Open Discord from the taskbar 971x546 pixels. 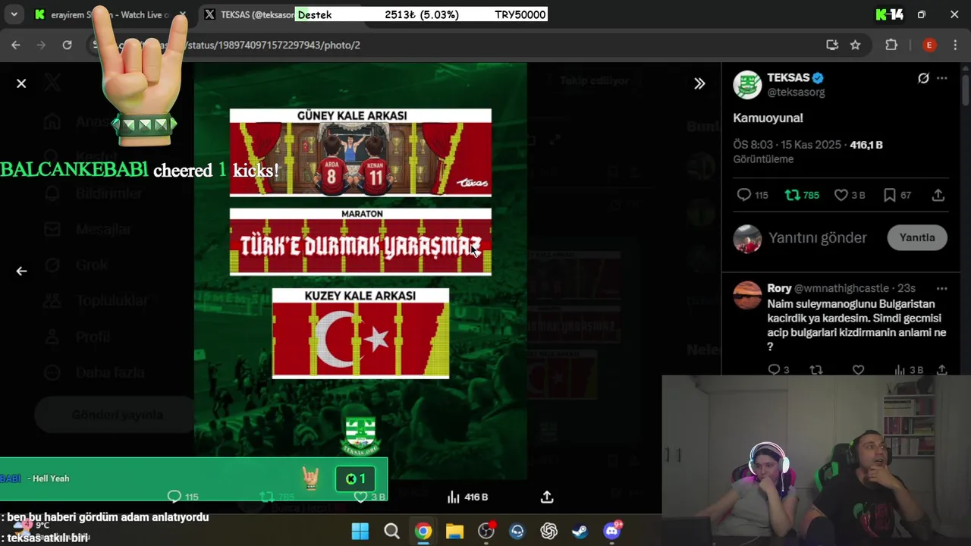point(612,531)
